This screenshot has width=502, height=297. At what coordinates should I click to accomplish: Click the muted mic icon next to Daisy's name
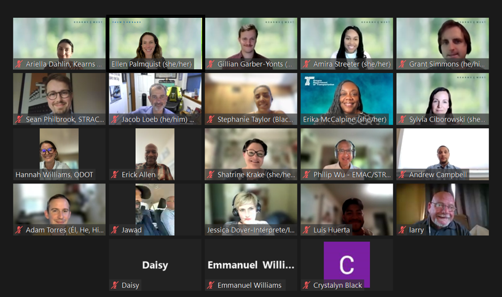point(115,285)
